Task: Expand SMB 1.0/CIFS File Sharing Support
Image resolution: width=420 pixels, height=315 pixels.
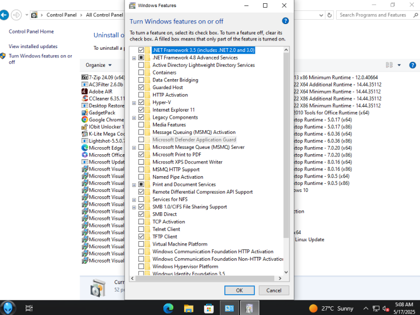Action: 134,207
